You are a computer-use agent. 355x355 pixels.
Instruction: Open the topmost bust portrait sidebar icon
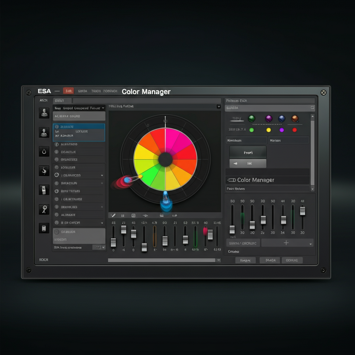pyautogui.click(x=44, y=113)
